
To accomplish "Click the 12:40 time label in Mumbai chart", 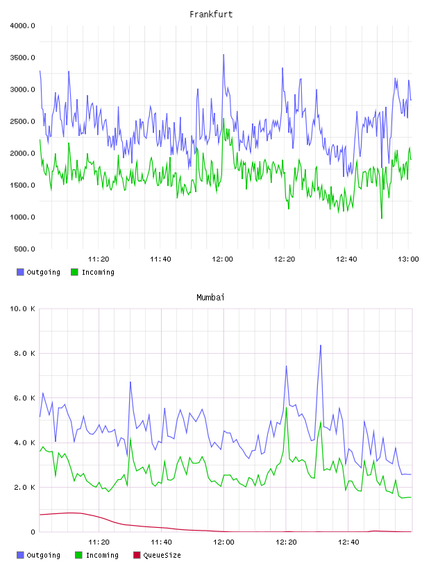I will tap(348, 542).
